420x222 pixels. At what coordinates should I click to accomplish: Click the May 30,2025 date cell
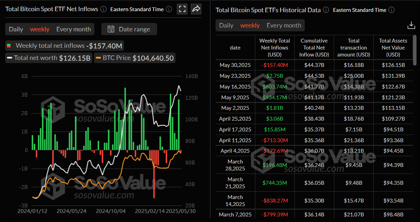click(235, 65)
